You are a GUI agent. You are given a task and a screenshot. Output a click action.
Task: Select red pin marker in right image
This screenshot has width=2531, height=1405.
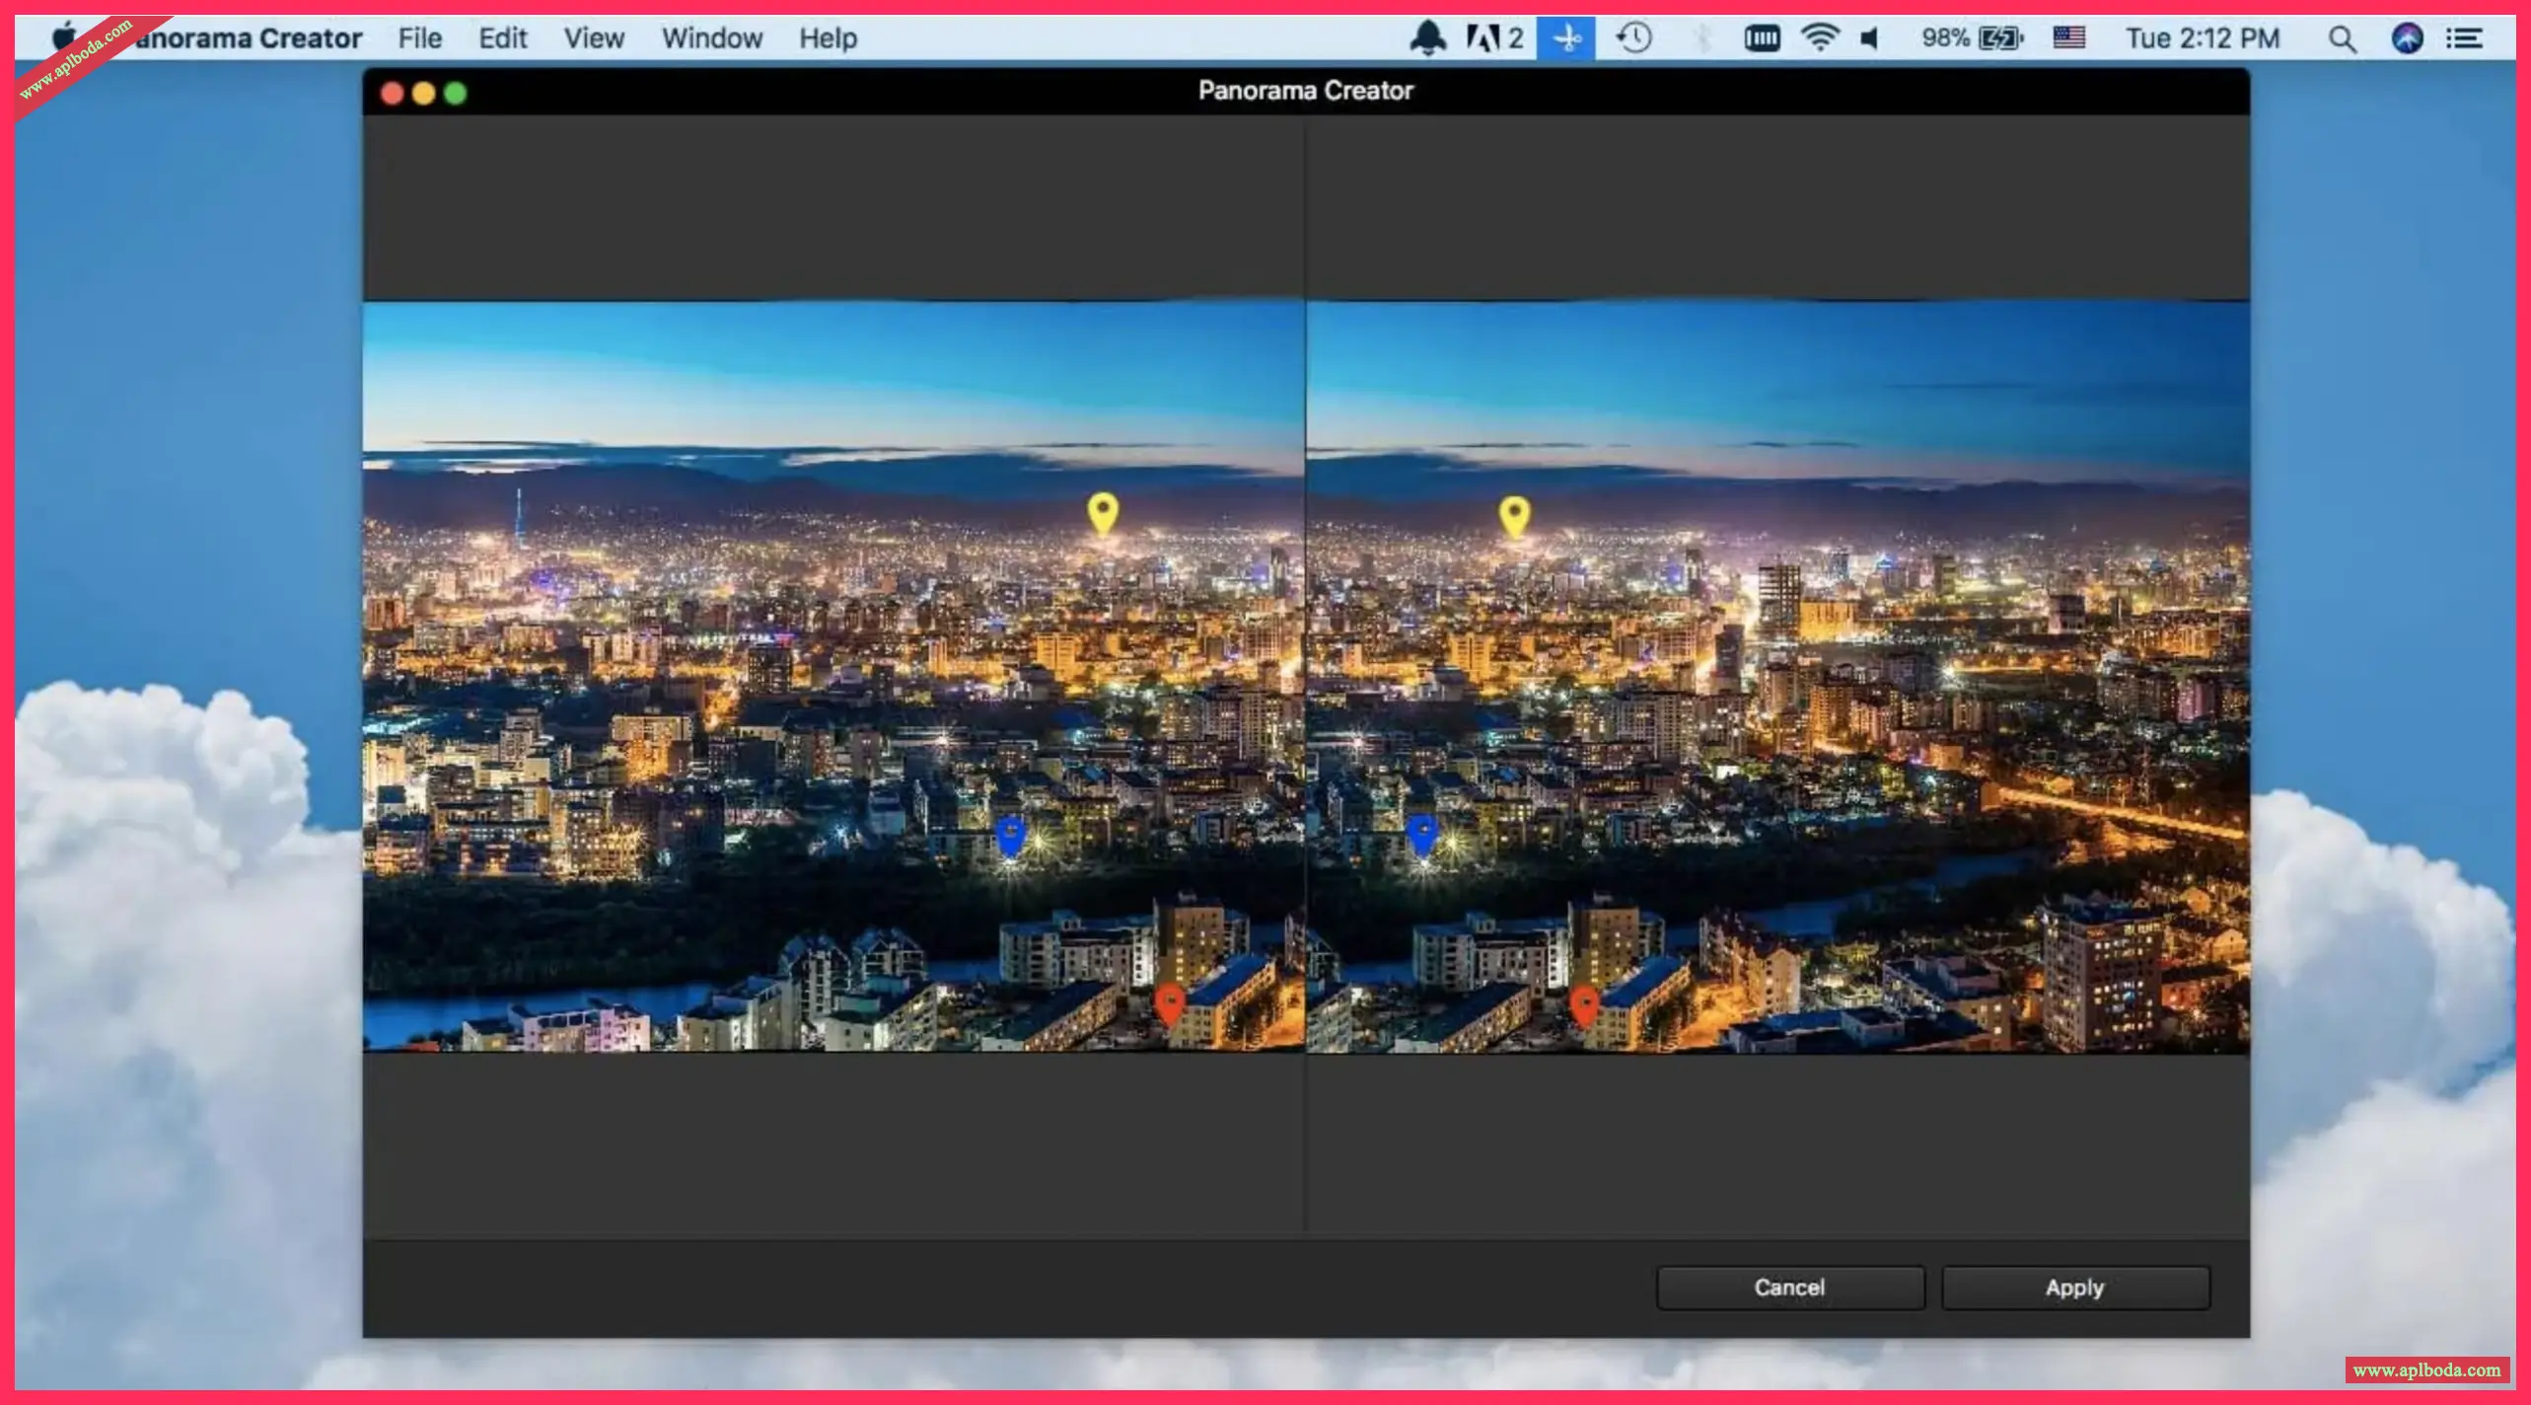tap(1584, 1006)
